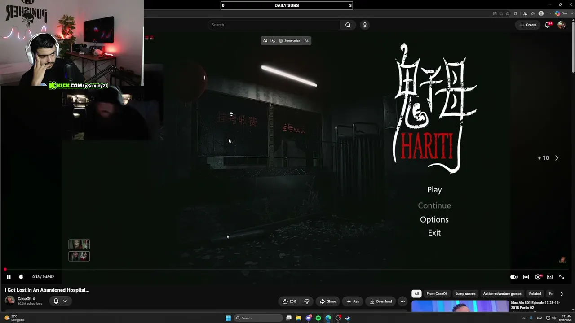Mute the video with the speaker icon

[21, 277]
